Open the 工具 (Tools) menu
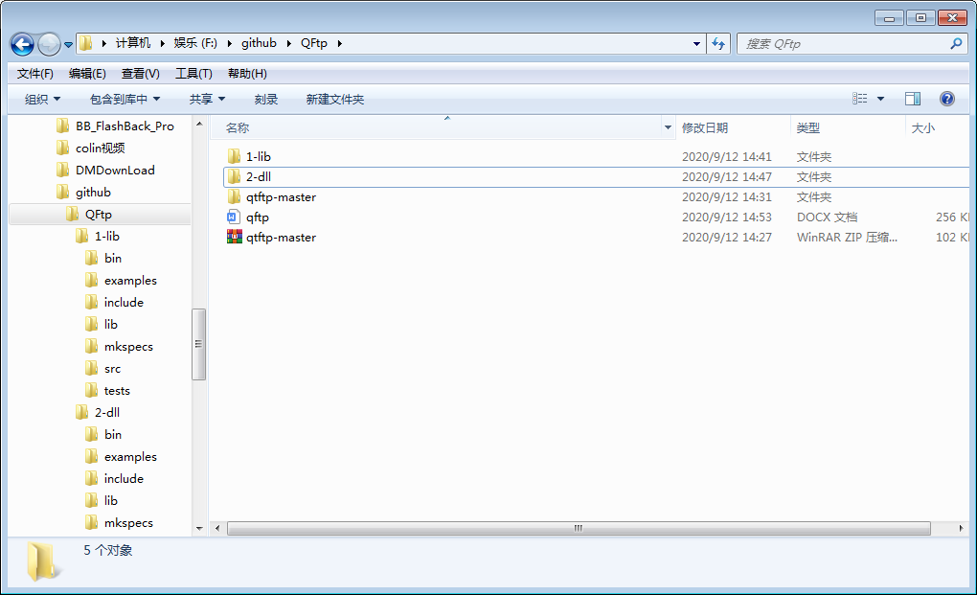 192,73
